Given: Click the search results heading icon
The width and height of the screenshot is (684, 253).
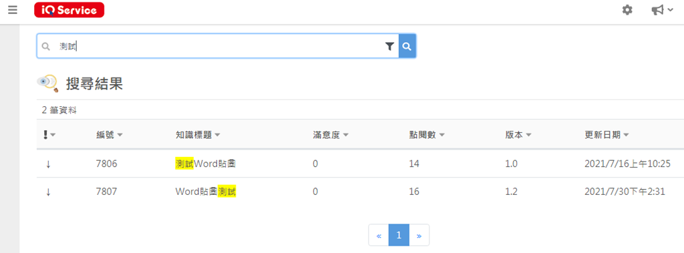Looking at the screenshot, I should (47, 83).
